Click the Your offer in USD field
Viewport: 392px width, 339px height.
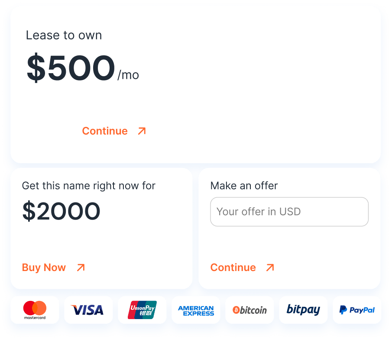pos(289,212)
